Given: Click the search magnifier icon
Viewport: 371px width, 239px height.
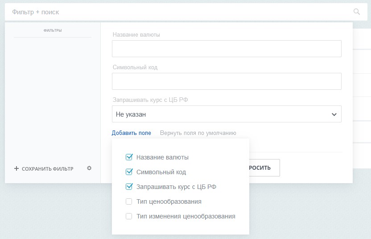Looking at the screenshot, I should pyautogui.click(x=357, y=12).
